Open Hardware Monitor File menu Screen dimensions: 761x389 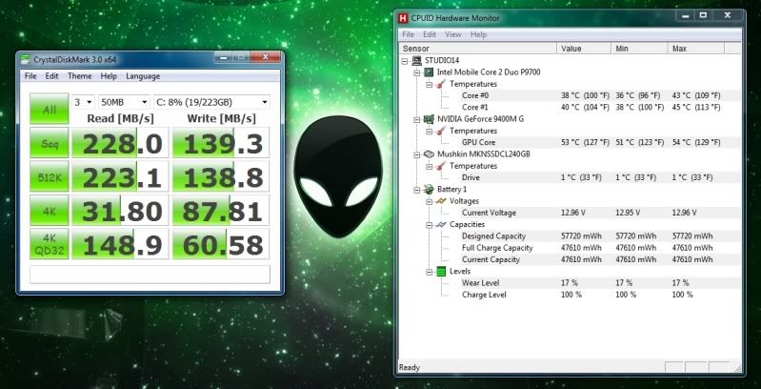point(409,34)
